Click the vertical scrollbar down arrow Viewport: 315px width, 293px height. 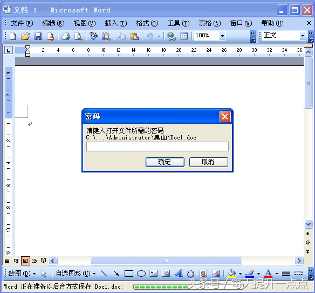click(308, 224)
